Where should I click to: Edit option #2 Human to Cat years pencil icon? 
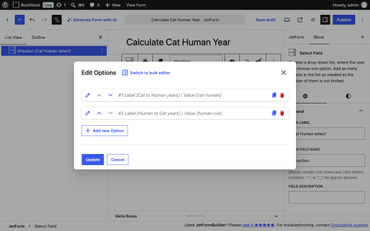pos(88,113)
